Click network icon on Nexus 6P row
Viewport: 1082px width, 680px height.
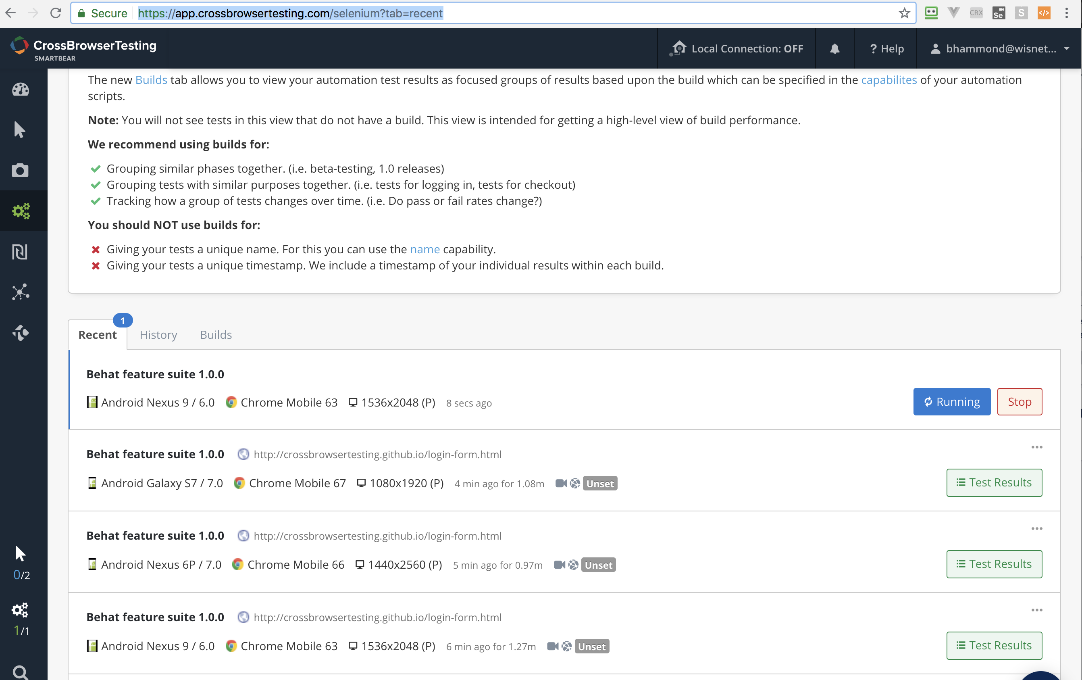(x=573, y=565)
